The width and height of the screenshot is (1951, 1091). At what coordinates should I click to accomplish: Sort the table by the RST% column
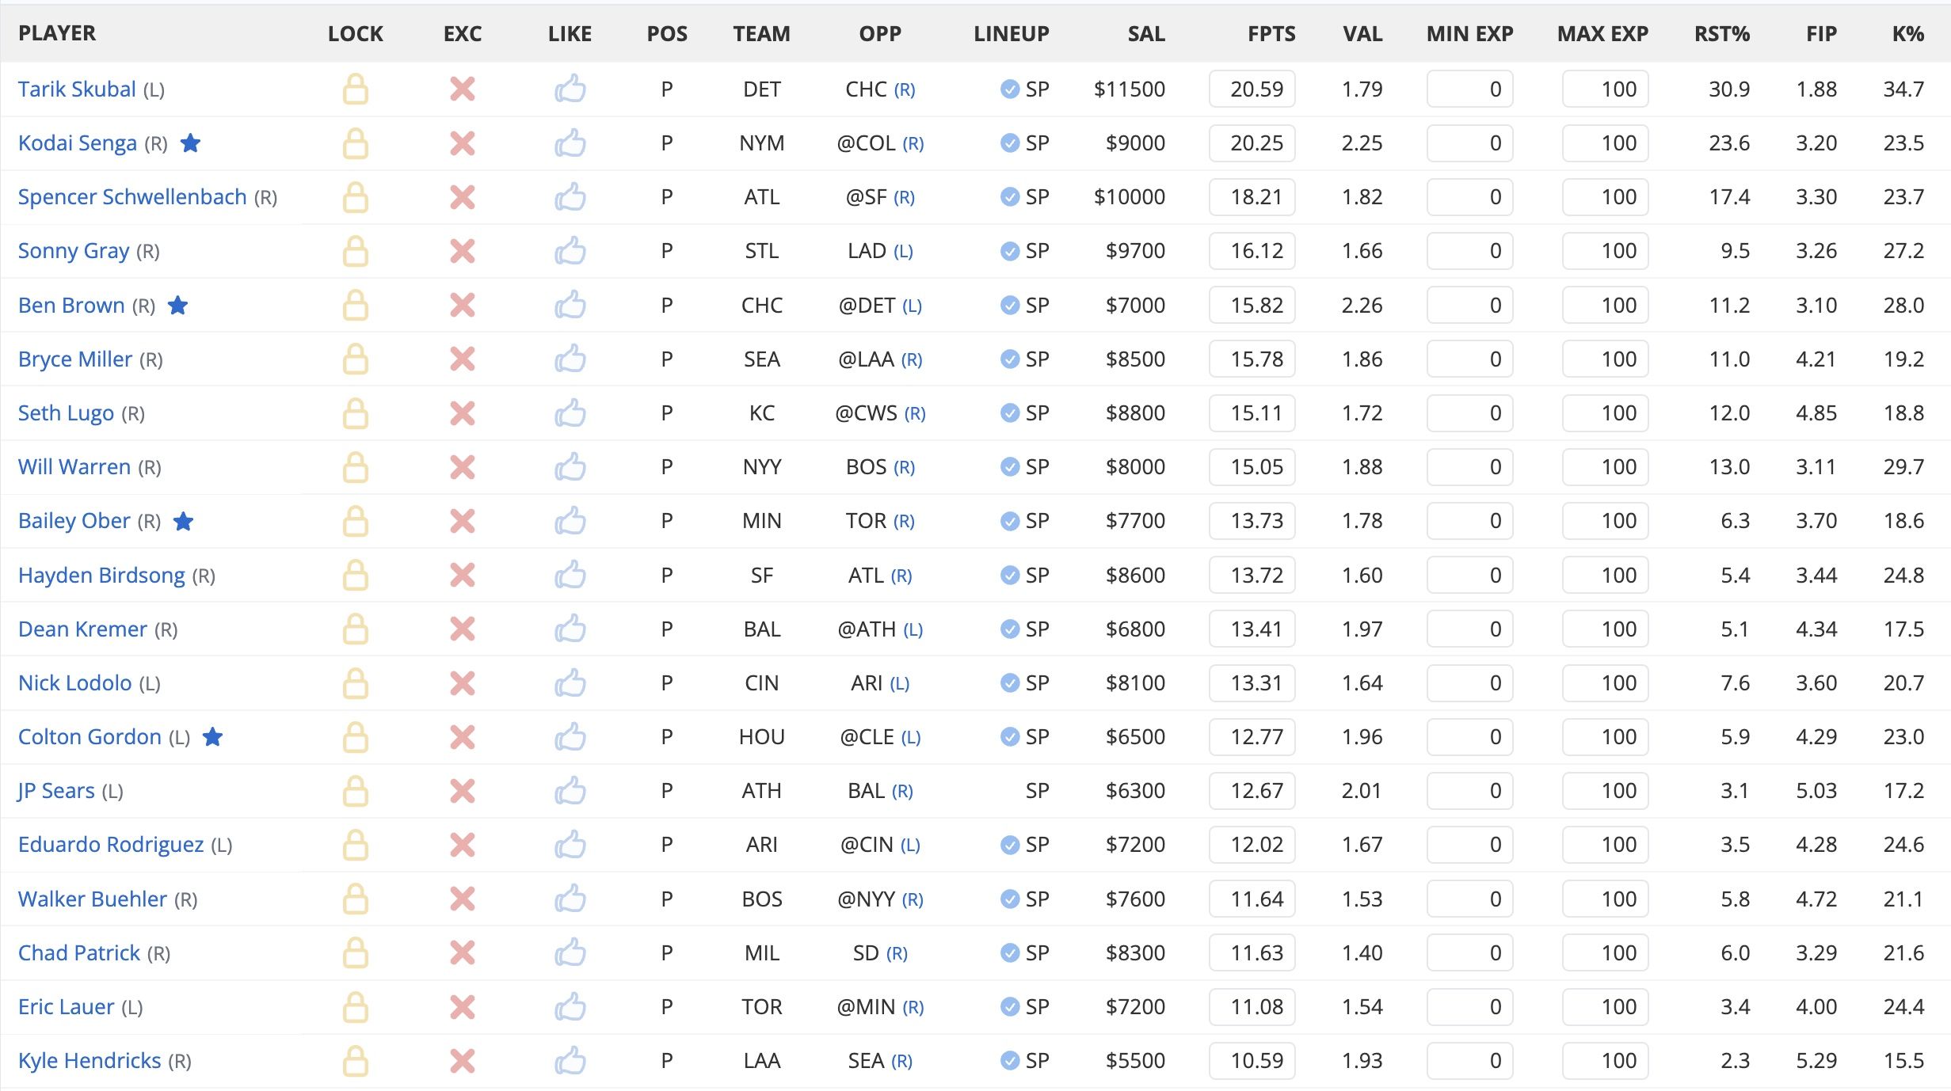pyautogui.click(x=1722, y=33)
